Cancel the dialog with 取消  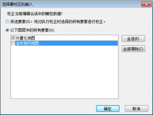pos(136,108)
